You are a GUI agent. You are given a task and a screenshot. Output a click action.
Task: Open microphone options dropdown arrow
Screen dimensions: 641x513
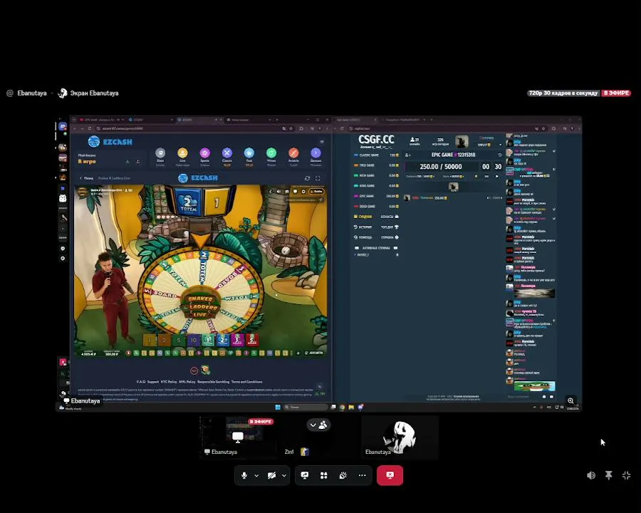(256, 475)
